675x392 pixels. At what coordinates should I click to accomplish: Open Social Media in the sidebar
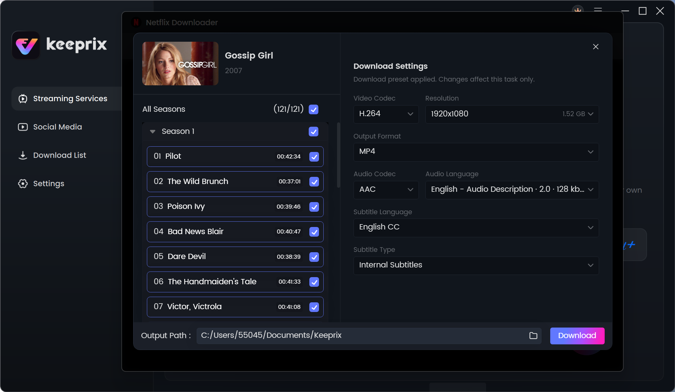click(50, 127)
